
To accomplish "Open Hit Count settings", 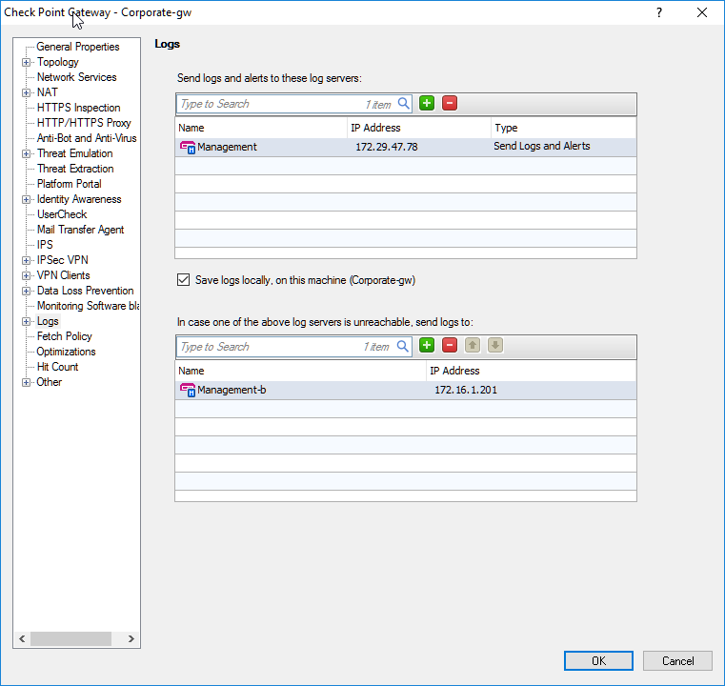I will [x=57, y=367].
